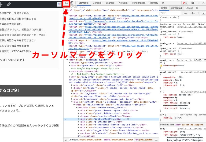The width and height of the screenshot is (206, 142).
Task: Click the line-height: 1.8 declaration
Action: point(174,85)
